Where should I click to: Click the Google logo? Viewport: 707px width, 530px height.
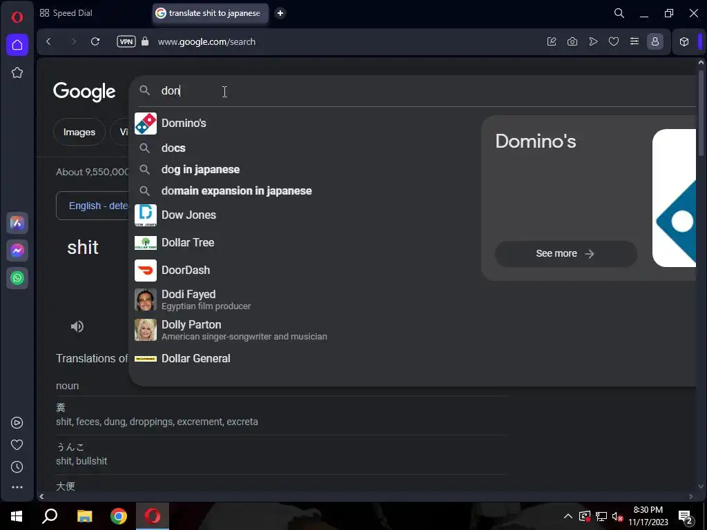[x=84, y=92]
